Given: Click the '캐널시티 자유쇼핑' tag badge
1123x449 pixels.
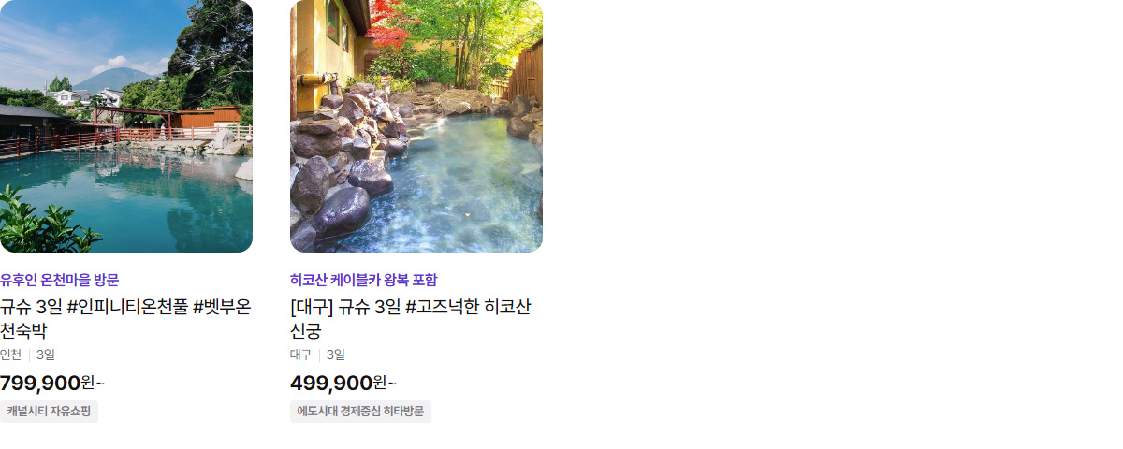Looking at the screenshot, I should [49, 412].
